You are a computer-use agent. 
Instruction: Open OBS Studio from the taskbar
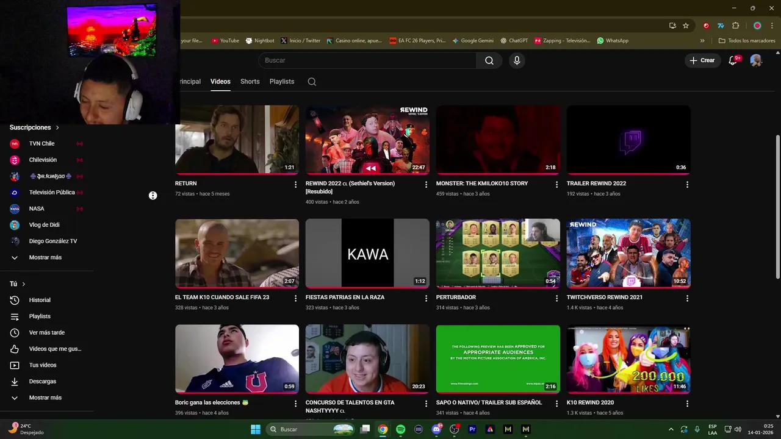coord(454,429)
